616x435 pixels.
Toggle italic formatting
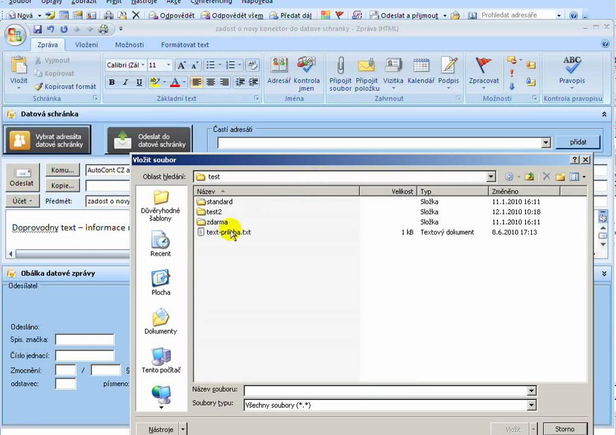click(125, 82)
